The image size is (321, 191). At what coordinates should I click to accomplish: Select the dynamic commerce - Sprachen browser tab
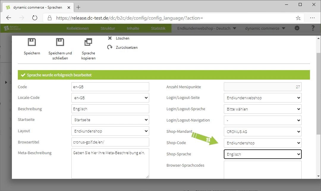click(37, 7)
